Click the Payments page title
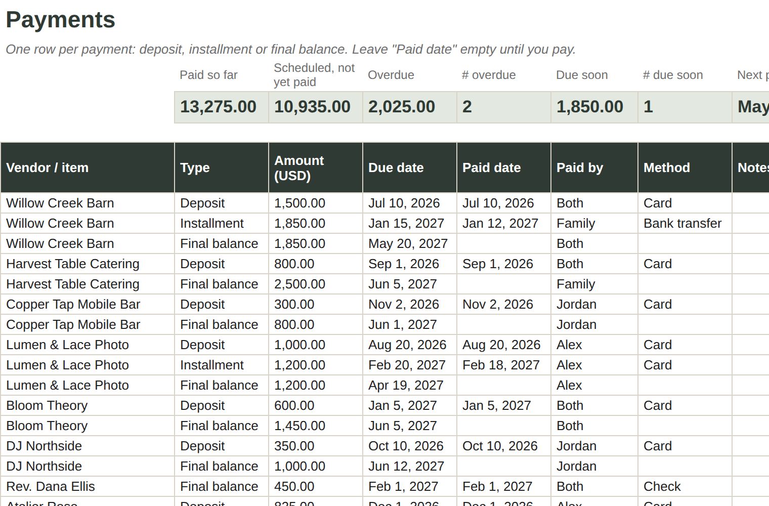 (61, 20)
